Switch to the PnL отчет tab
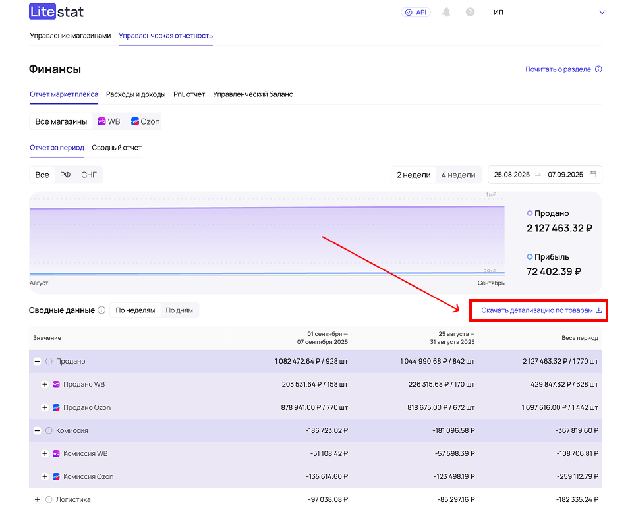630x510 pixels. 189,94
